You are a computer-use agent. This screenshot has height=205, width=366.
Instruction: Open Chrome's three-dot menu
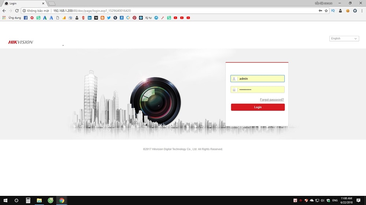[362, 11]
